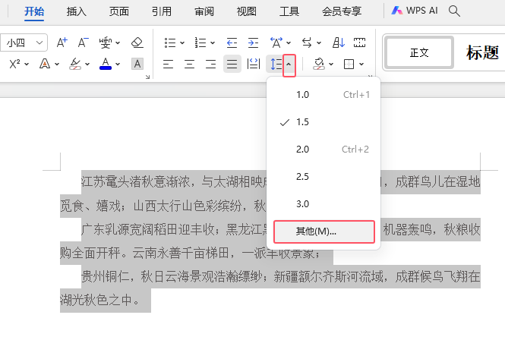Viewport: 505px width, 337px height.
Task: Expand font color dropdown arrow
Action: click(118, 64)
